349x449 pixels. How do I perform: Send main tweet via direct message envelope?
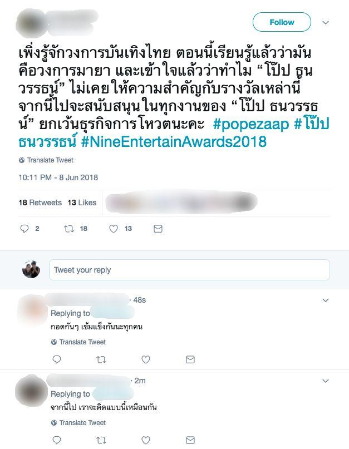(158, 229)
